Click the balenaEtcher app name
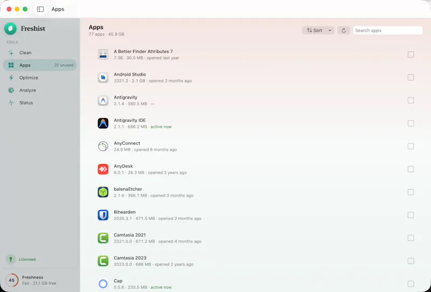The width and height of the screenshot is (431, 292). click(x=128, y=189)
